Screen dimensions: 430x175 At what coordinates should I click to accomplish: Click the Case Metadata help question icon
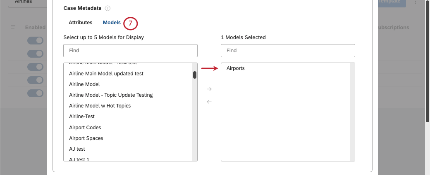[x=107, y=9]
